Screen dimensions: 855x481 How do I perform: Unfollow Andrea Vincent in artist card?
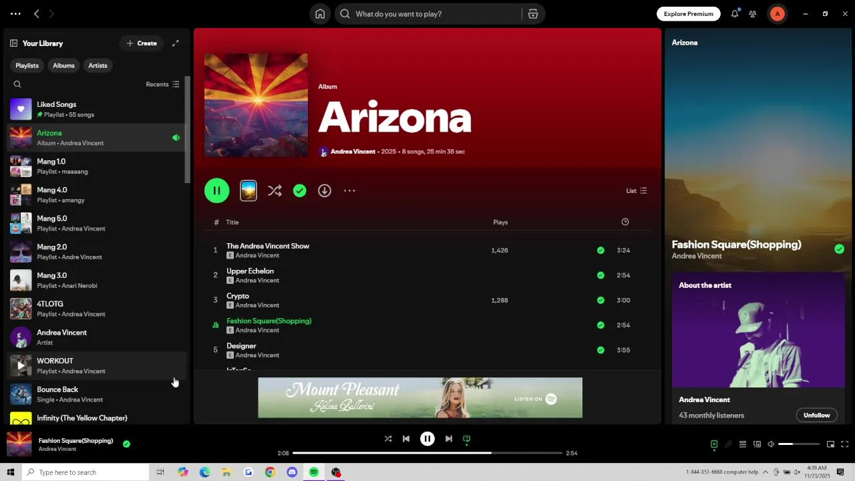(x=816, y=416)
